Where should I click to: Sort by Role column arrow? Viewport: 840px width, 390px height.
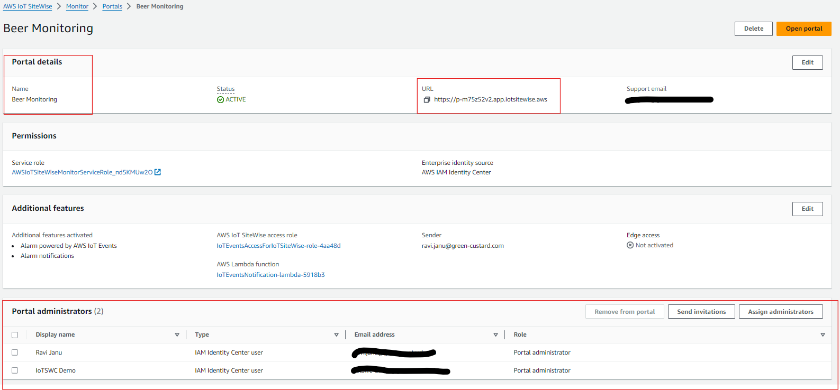823,335
